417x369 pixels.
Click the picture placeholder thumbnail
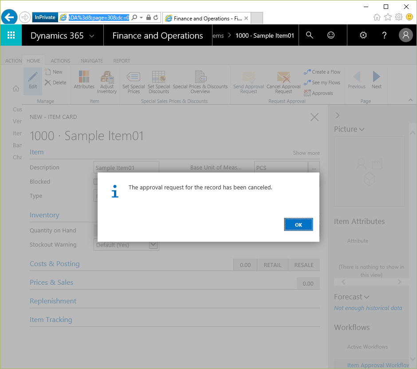[x=369, y=172]
